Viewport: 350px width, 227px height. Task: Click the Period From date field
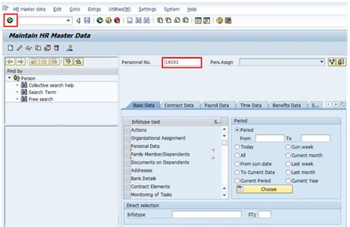[269, 138]
